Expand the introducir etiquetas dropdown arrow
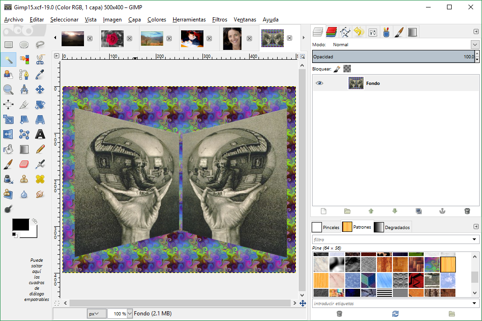Image resolution: width=482 pixels, height=321 pixels. 474,303
